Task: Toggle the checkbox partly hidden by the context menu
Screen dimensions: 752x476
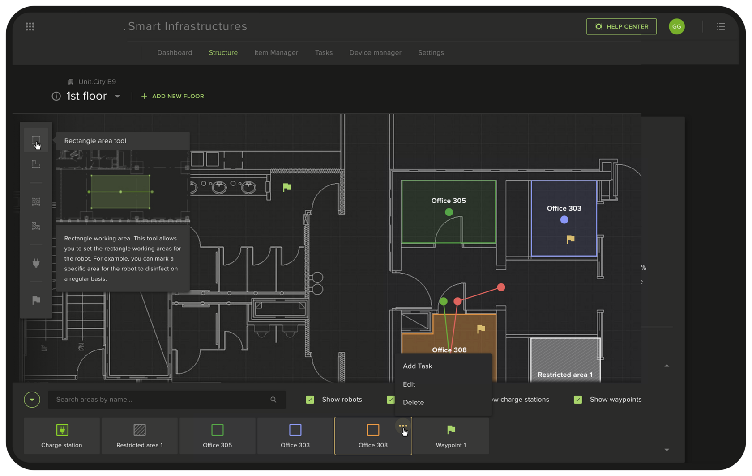Action: click(x=391, y=400)
